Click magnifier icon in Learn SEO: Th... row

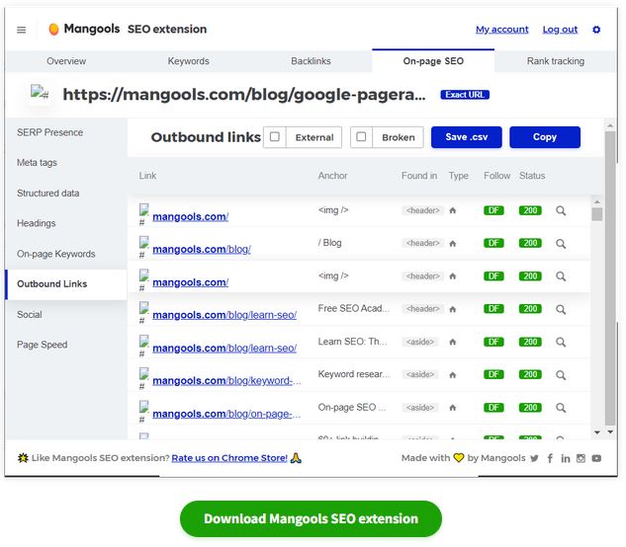(561, 342)
